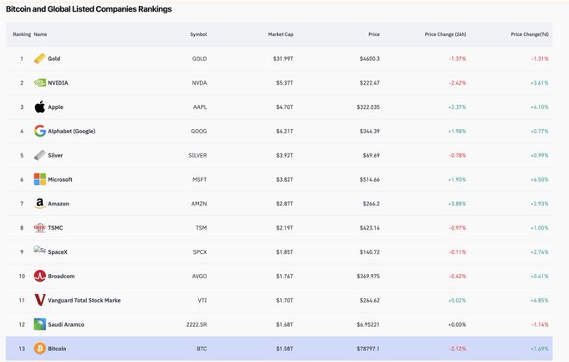Open the Gold name link
This screenshot has height=362, width=569.
54,59
